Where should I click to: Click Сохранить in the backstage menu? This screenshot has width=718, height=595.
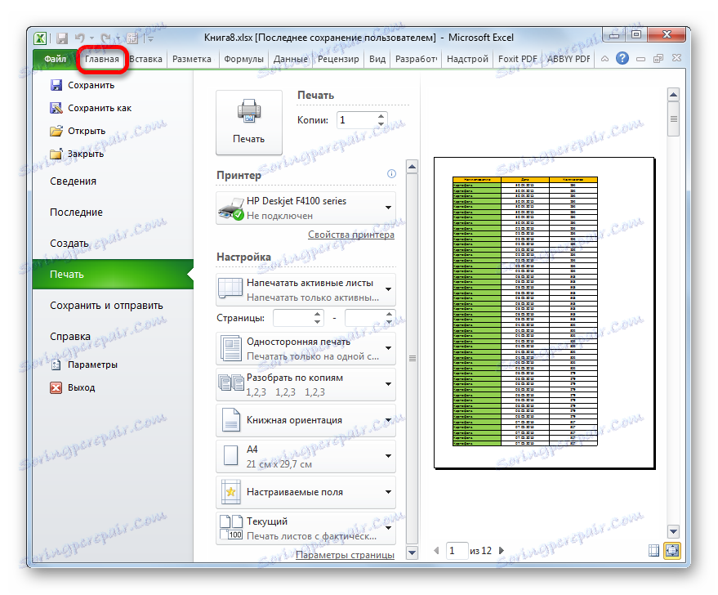[83, 85]
